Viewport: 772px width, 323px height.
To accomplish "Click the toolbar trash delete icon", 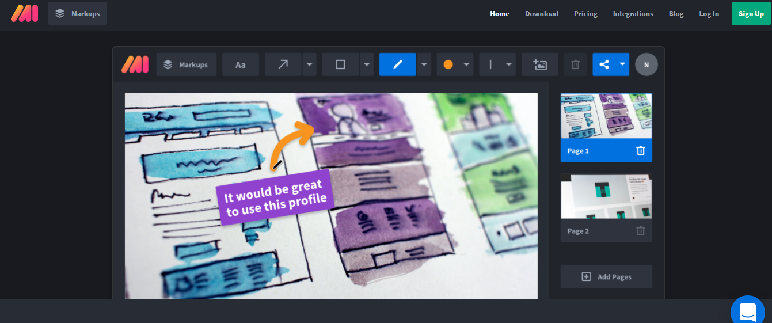I will point(575,64).
